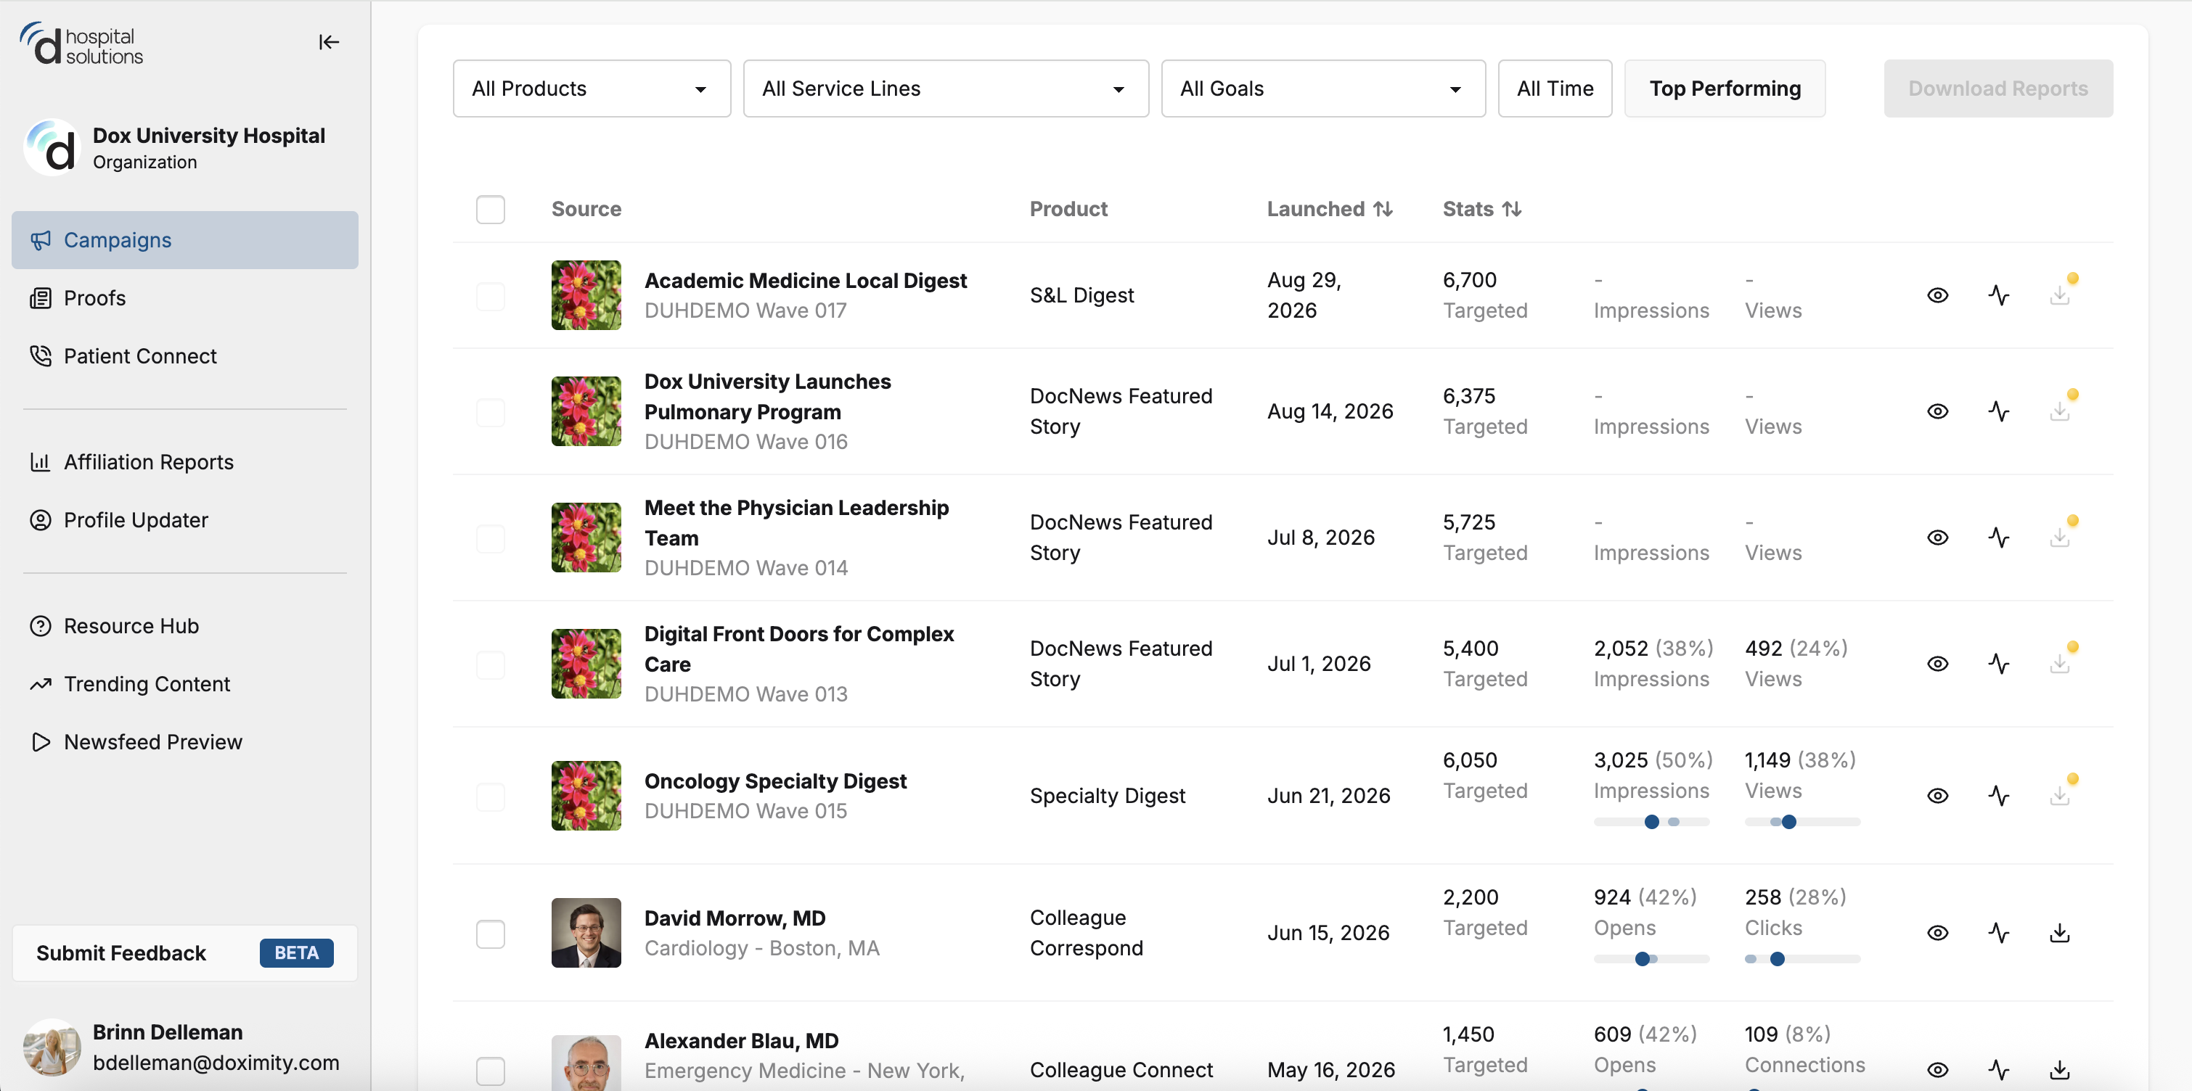Open the All Time date filter
Image resolution: width=2192 pixels, height=1091 pixels.
1555,88
